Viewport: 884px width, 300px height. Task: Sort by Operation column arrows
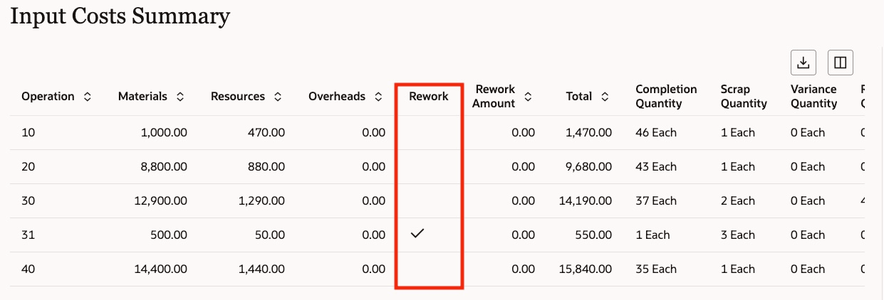click(x=88, y=97)
